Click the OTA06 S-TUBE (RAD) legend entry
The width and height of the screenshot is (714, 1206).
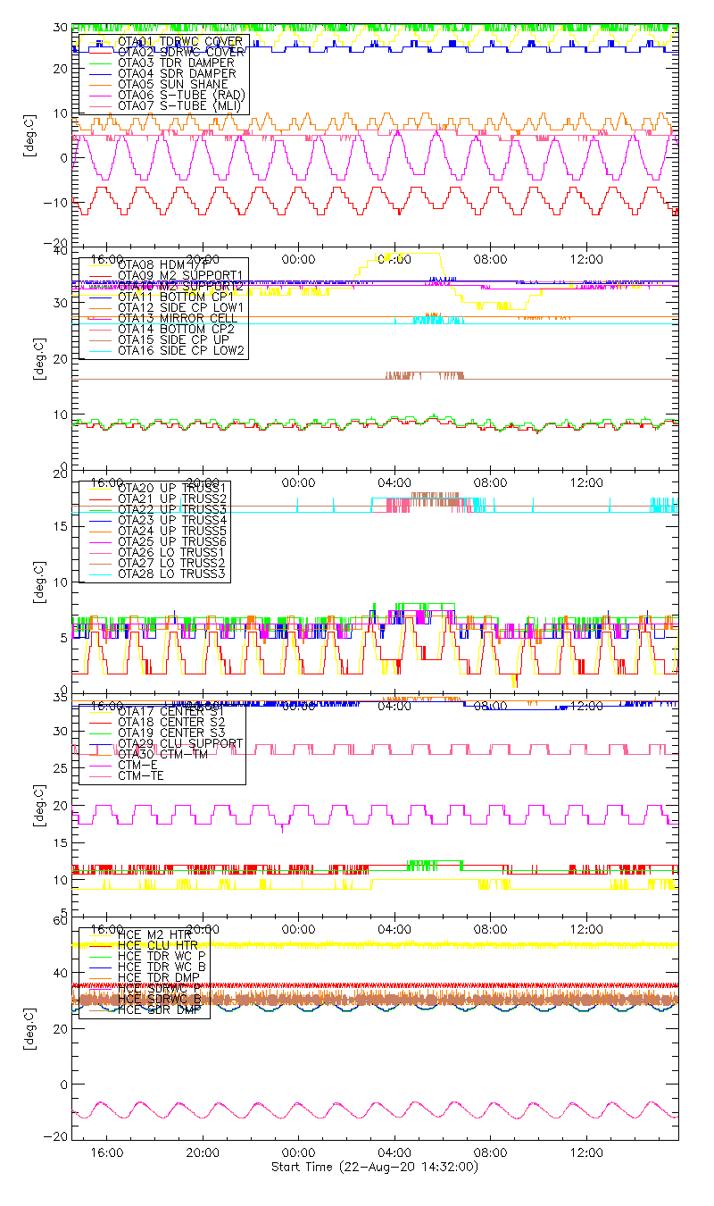coord(180,95)
